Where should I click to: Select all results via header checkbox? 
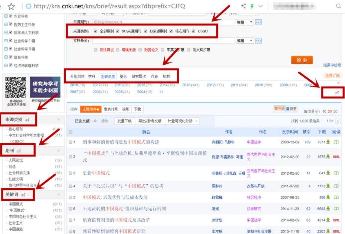coord(70,132)
